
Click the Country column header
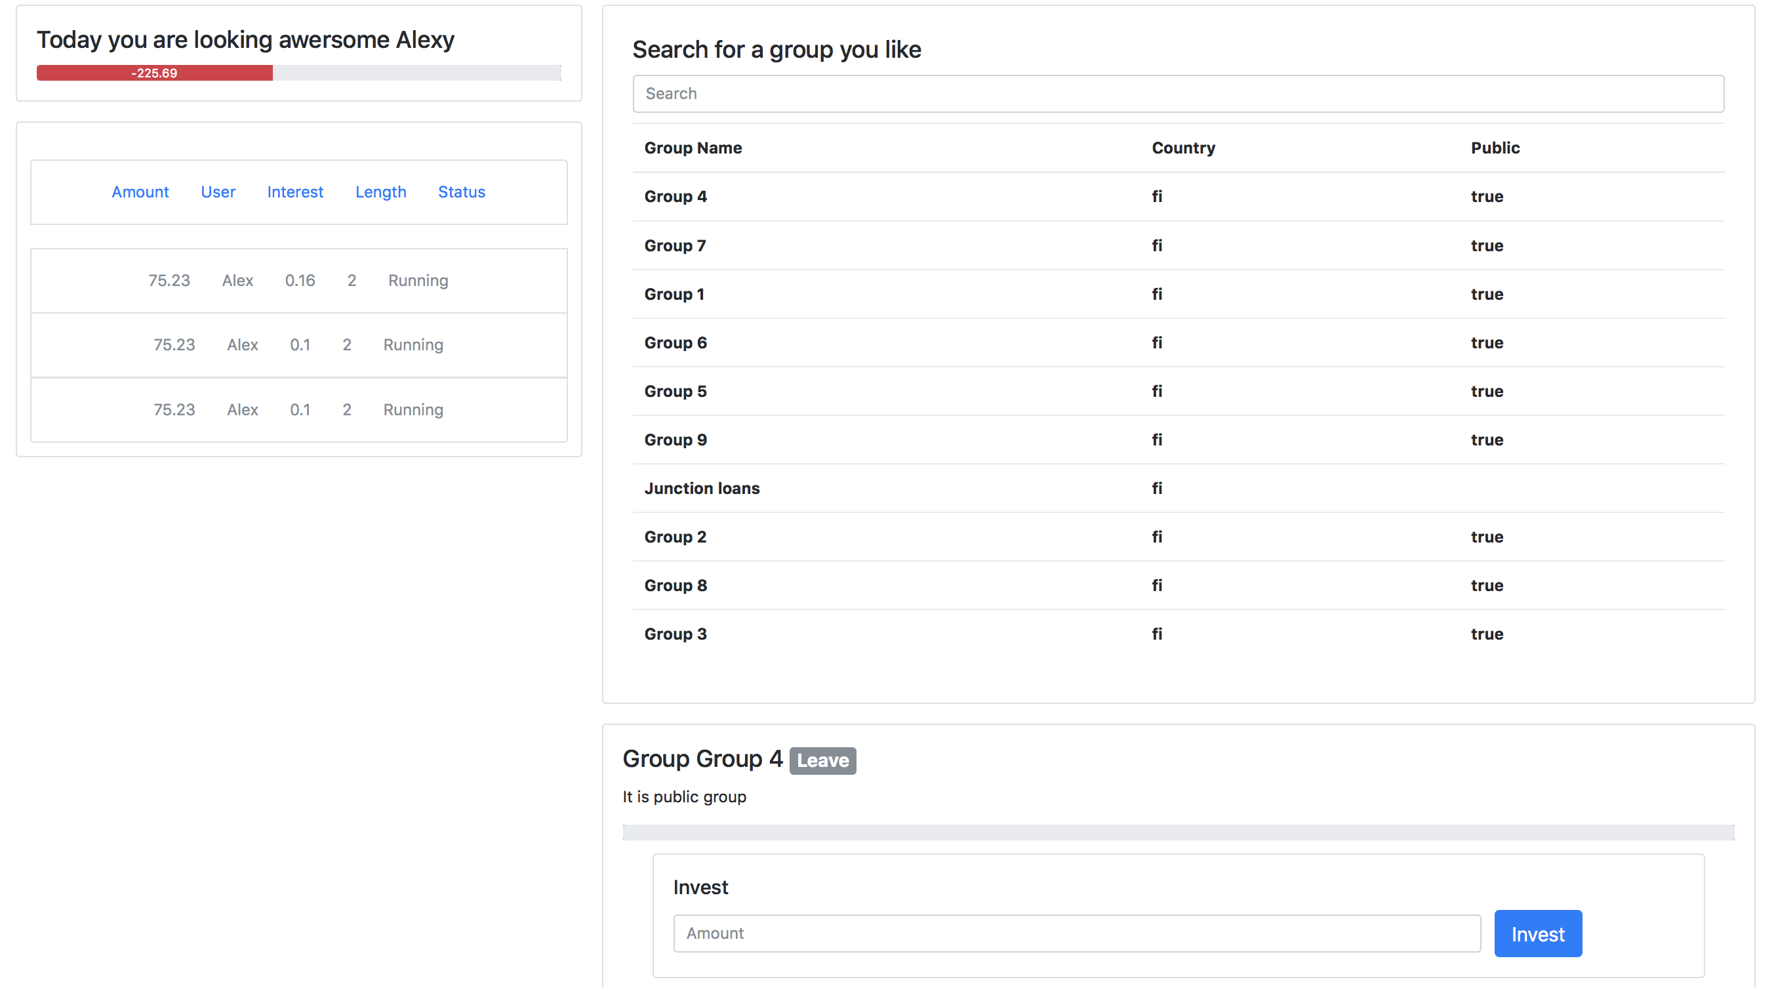[1183, 148]
